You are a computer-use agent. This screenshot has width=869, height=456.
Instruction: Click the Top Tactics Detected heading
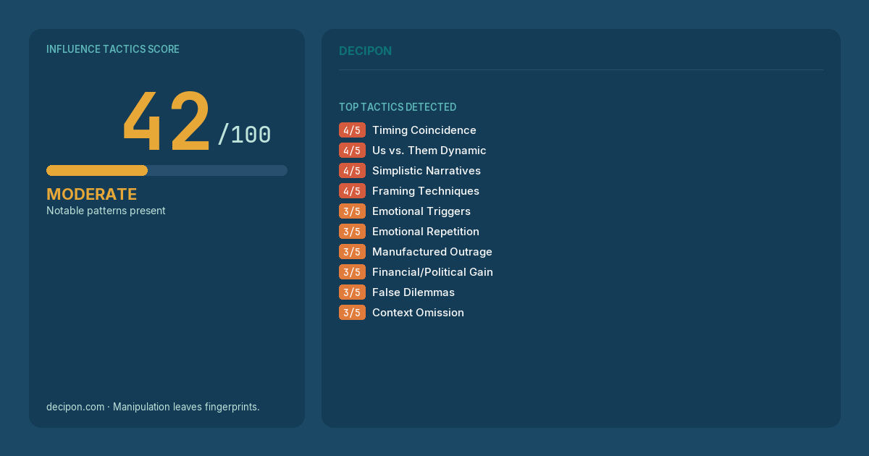click(x=398, y=107)
